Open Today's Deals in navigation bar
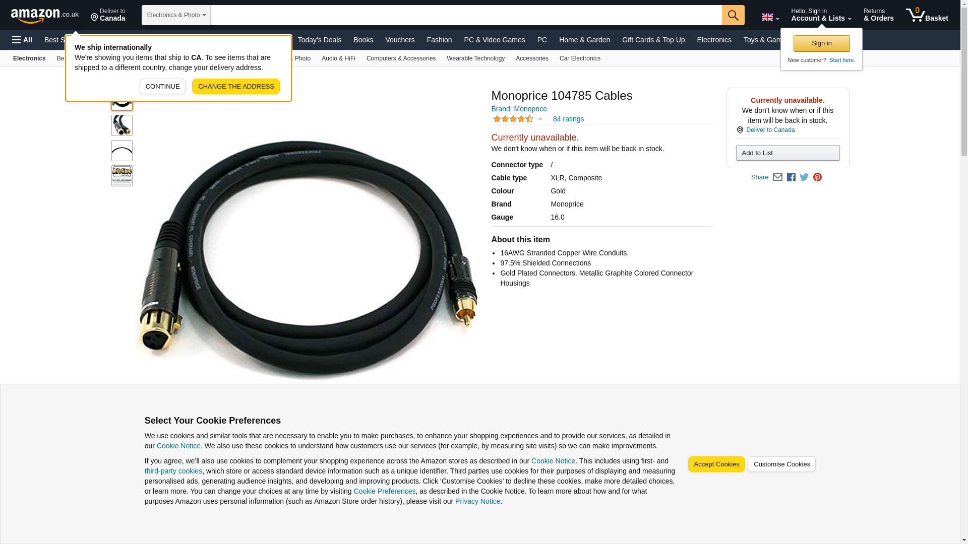Image resolution: width=968 pixels, height=544 pixels. [320, 40]
